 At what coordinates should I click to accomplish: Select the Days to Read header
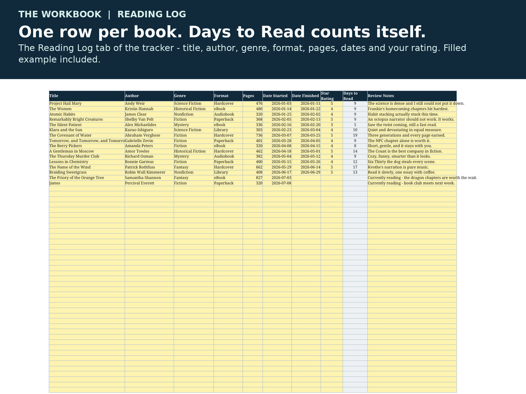coord(355,96)
